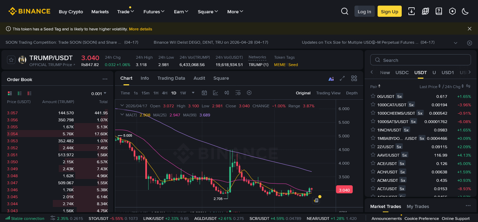Open the 0.001 price grouping dropdown
Screen dimensions: 478x222
(x=99, y=93)
